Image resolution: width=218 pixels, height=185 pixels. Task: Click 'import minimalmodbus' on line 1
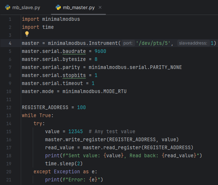(x=51, y=19)
